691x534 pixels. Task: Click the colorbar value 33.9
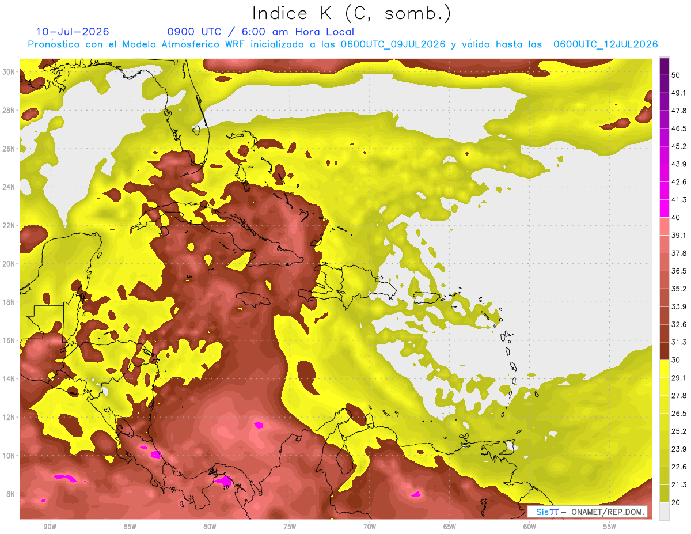tap(679, 306)
